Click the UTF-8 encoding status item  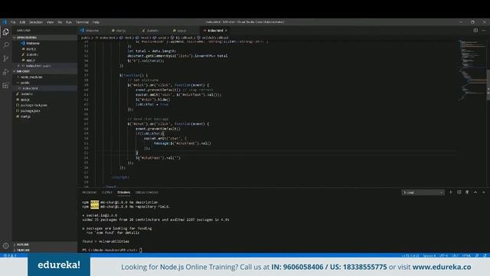point(444,255)
